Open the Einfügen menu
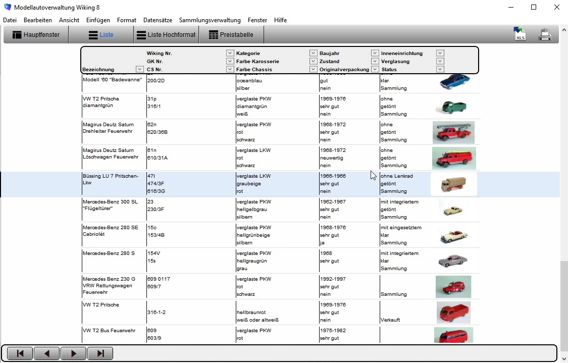 click(98, 20)
